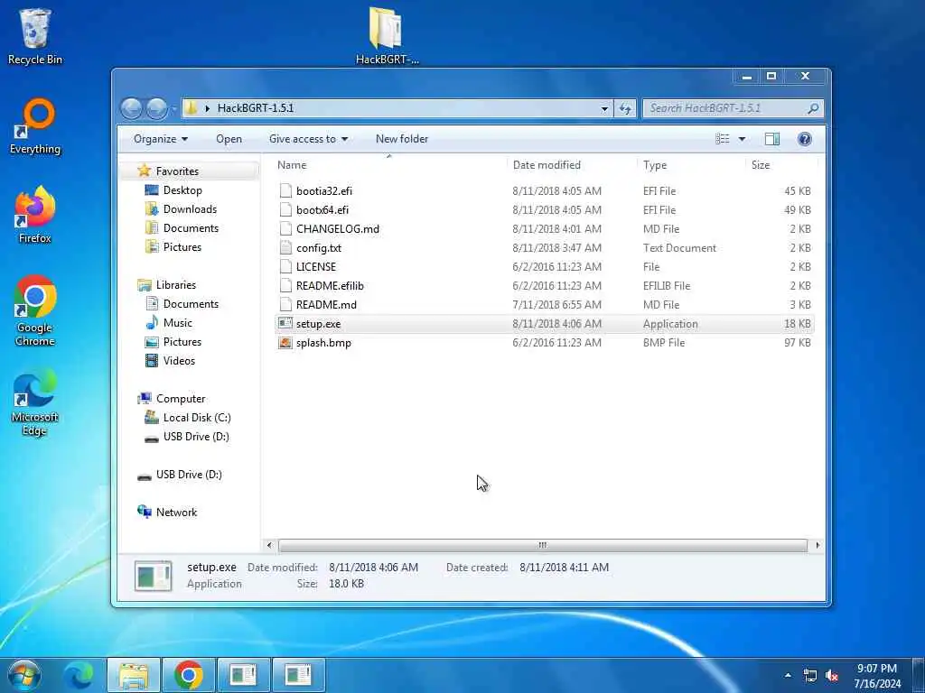The width and height of the screenshot is (925, 693).
Task: Select Network in navigation pane
Action: [176, 513]
